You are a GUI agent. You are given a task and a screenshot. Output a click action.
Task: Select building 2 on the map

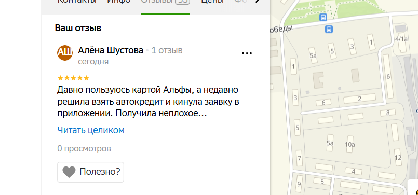(x=359, y=99)
